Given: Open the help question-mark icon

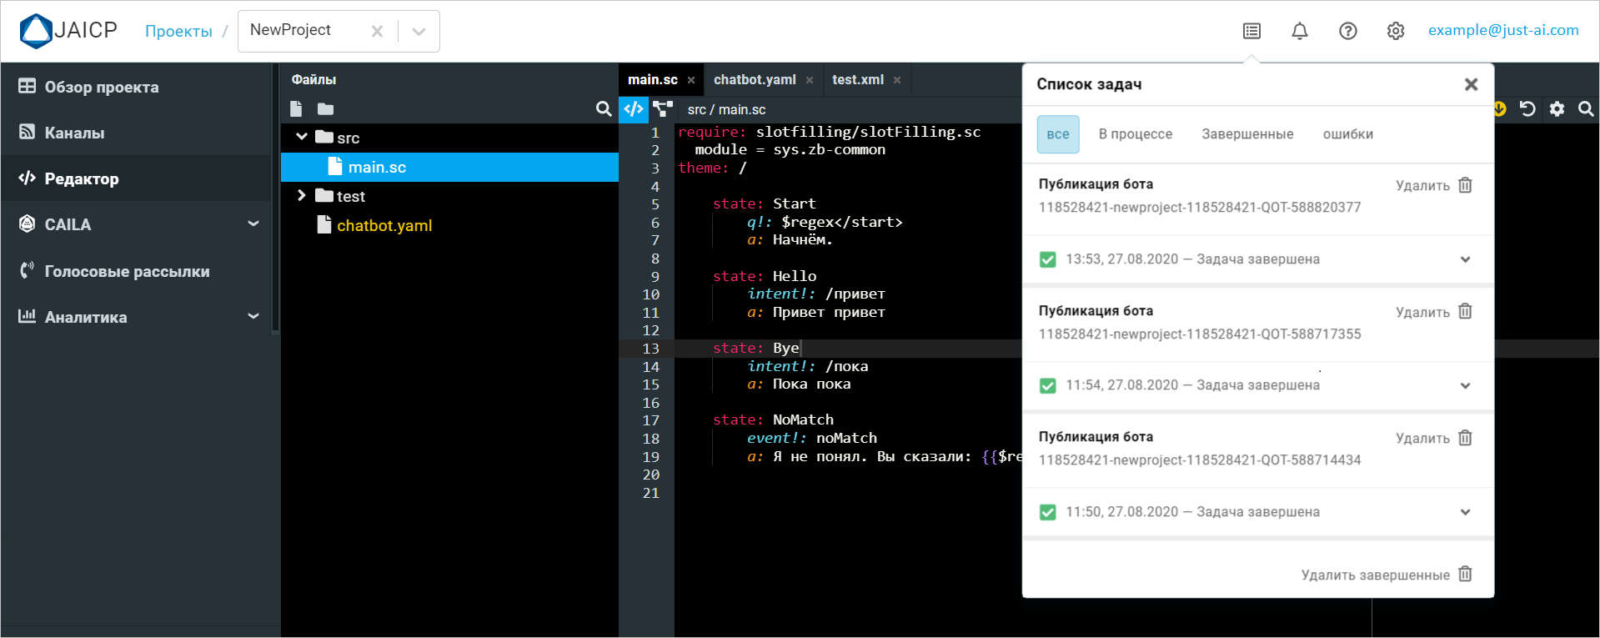Looking at the screenshot, I should click(x=1348, y=31).
